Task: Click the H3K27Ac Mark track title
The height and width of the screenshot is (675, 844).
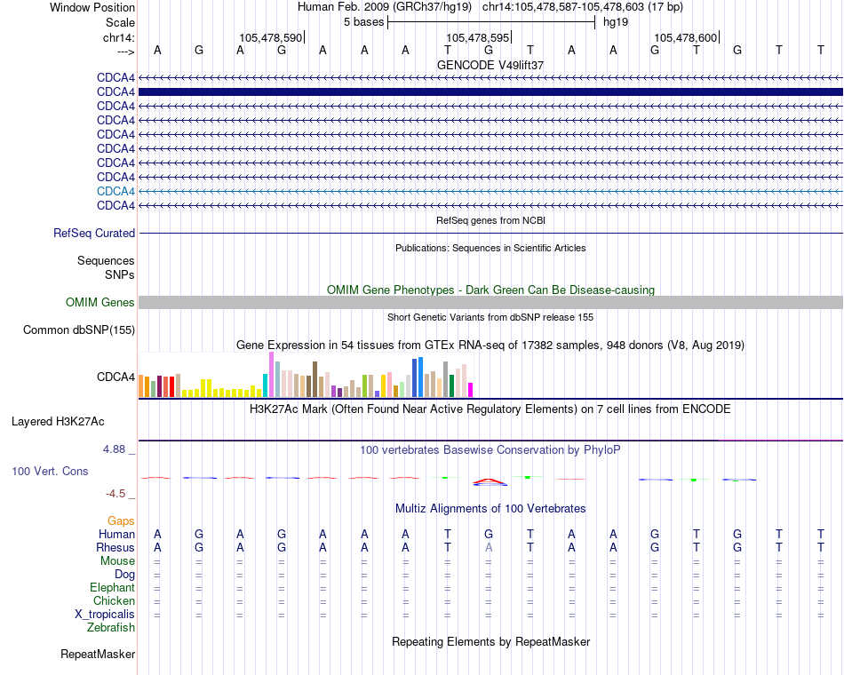Action: point(490,409)
